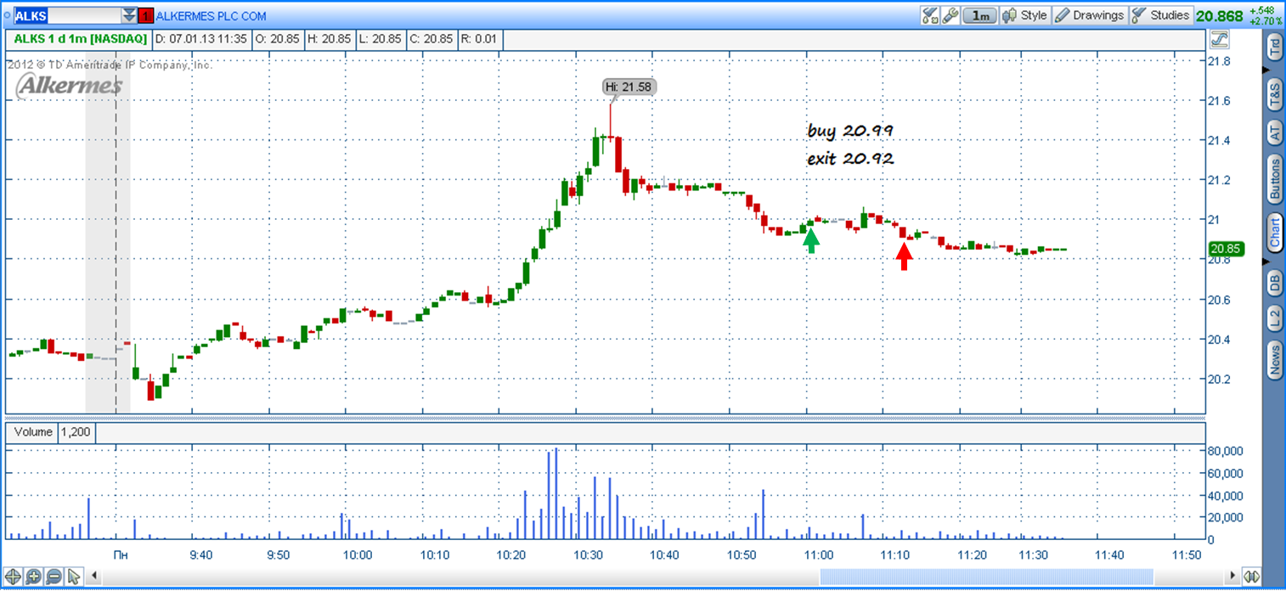The height and width of the screenshot is (591, 1286).
Task: Toggle the chart scale icon above price axis
Action: click(1220, 39)
